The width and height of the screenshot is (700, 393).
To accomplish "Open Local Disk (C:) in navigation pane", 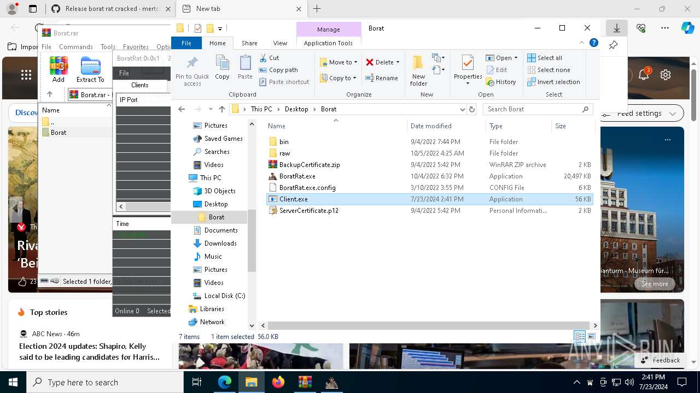I will tap(224, 296).
